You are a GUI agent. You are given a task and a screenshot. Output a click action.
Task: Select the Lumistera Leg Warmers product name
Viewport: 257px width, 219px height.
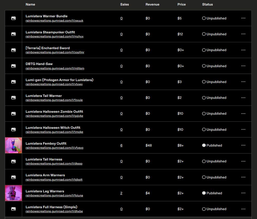coord(45,191)
